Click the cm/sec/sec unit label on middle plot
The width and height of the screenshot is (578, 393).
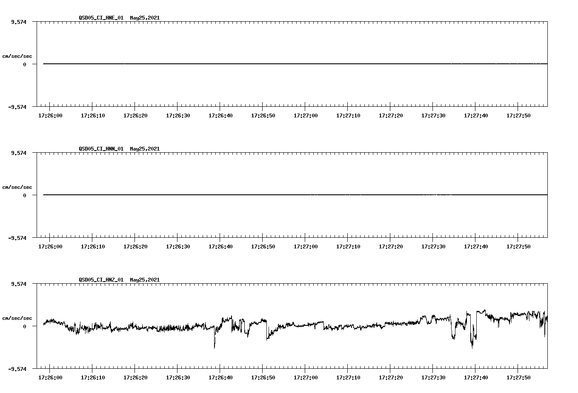17,187
